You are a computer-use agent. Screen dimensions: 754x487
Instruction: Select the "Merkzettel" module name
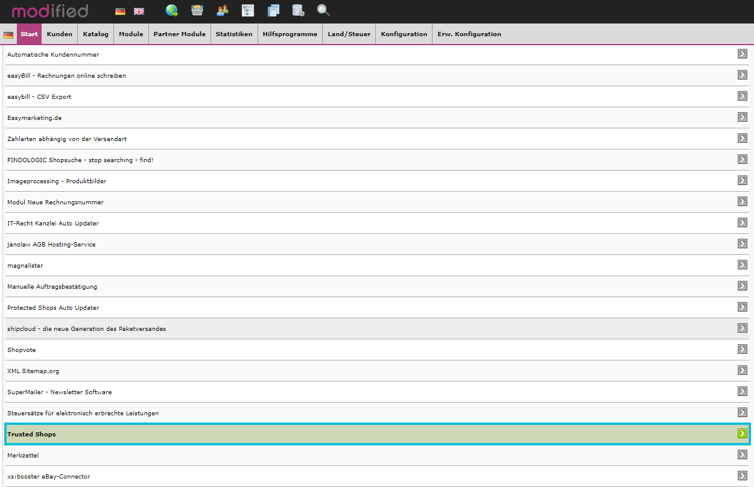pyautogui.click(x=23, y=456)
